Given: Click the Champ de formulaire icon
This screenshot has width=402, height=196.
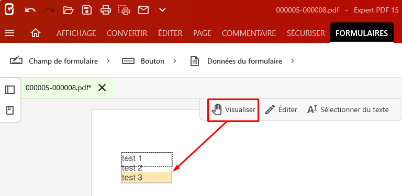Looking at the screenshot, I should pyautogui.click(x=16, y=61).
